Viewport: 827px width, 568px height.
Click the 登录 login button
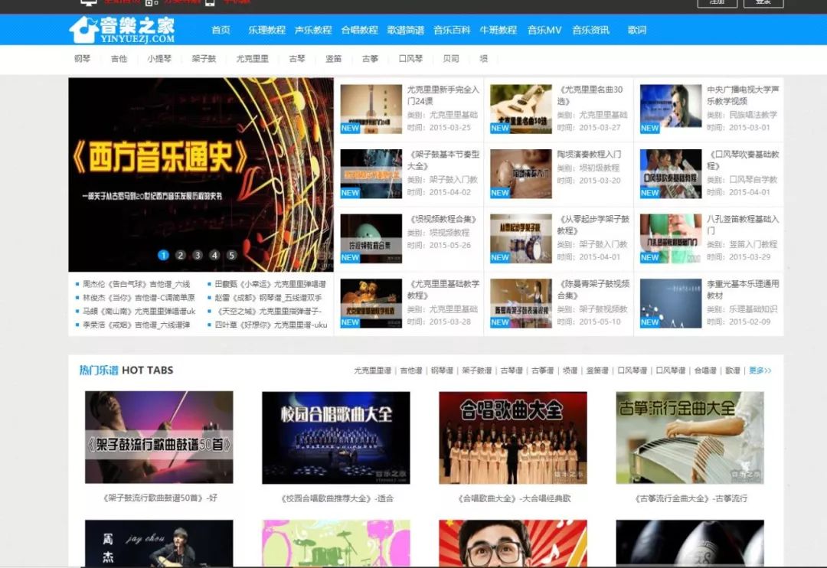point(763,3)
